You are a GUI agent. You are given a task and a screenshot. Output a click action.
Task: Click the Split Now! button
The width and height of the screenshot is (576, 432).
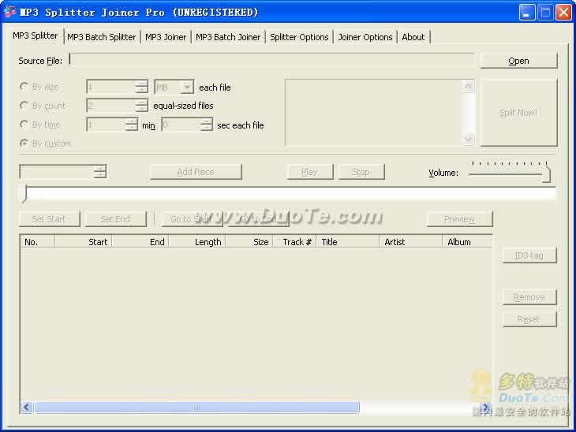[x=518, y=113]
